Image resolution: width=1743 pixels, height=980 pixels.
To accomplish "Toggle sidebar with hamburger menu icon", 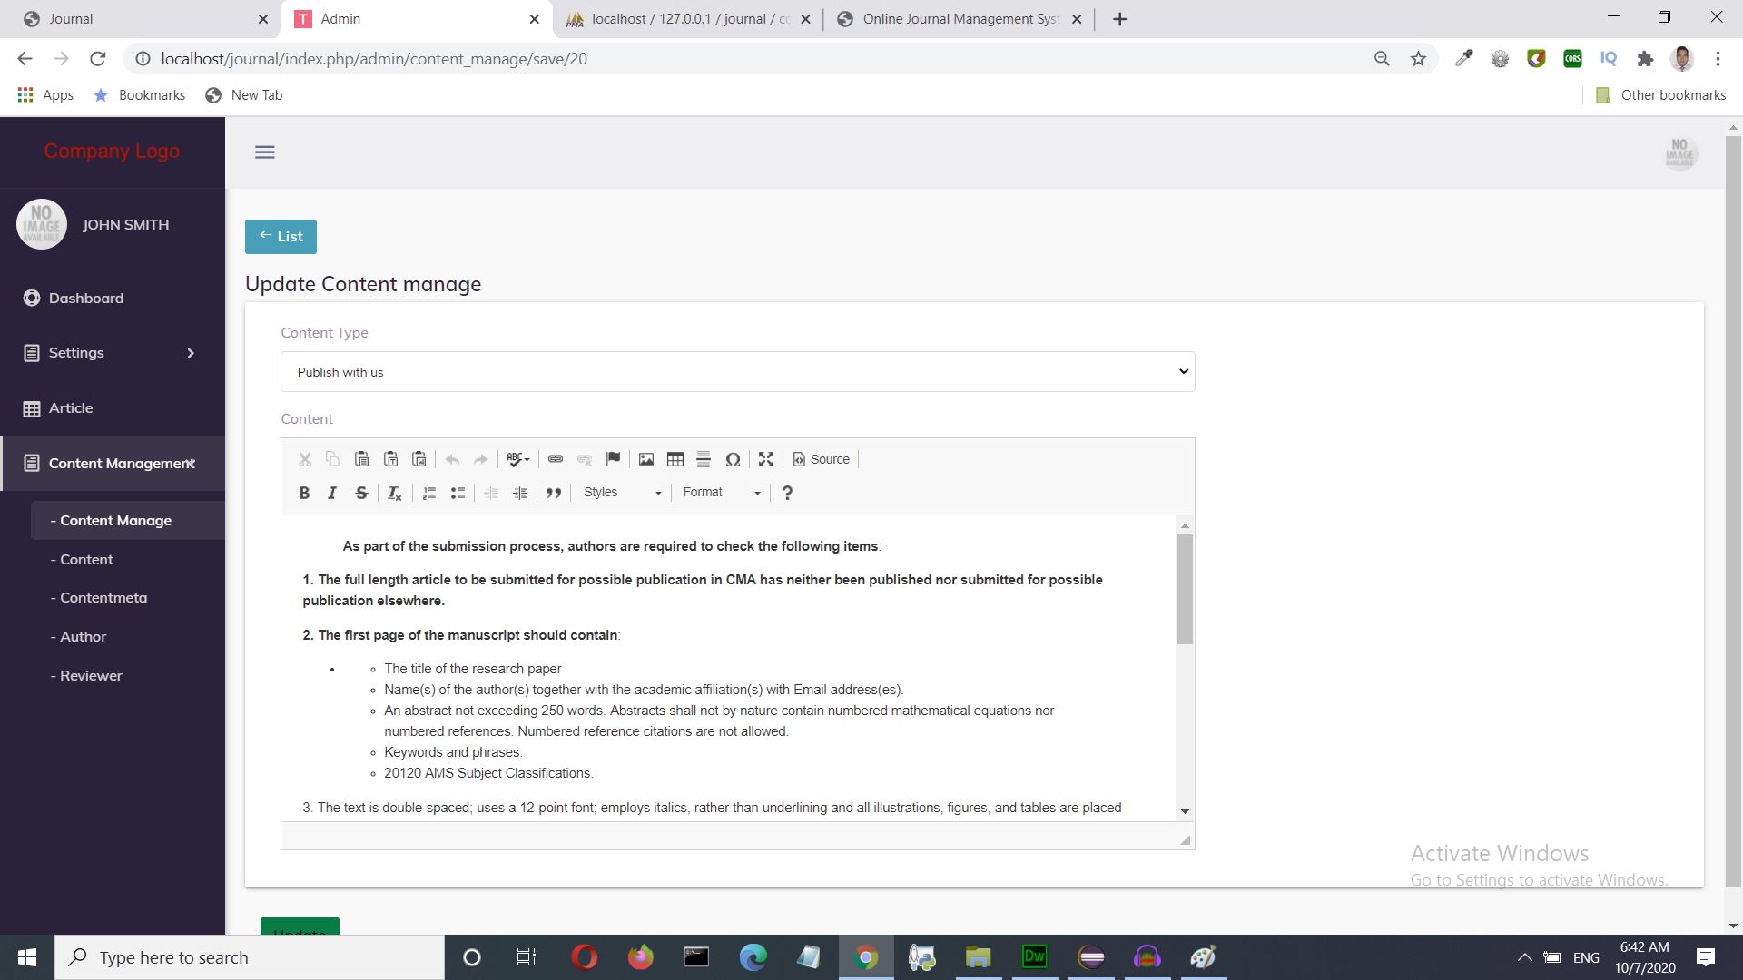I will [265, 152].
